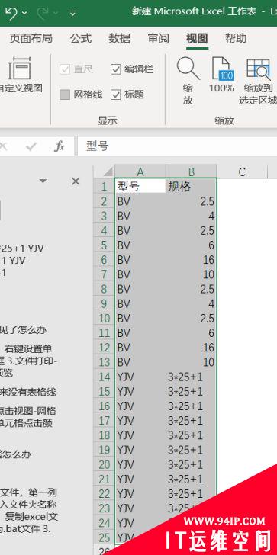Select row 14 header
The image size is (277, 555).
[104, 377]
